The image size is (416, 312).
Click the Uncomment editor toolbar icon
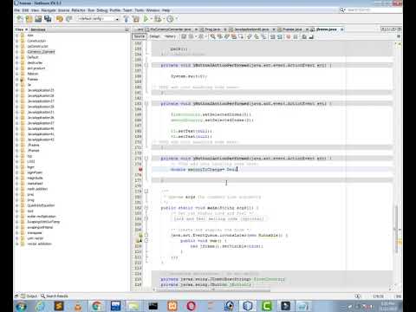pos(311,36)
